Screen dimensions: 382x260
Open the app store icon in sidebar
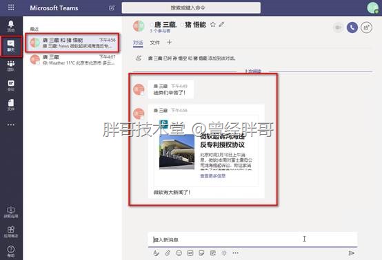11,232
